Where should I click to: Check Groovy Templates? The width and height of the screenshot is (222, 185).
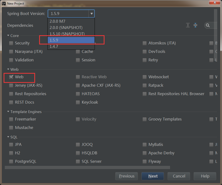click(144, 119)
